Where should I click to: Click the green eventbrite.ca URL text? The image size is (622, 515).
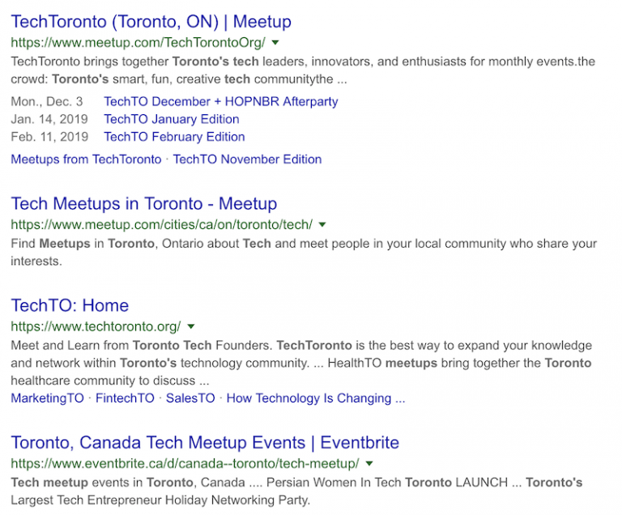click(185, 463)
